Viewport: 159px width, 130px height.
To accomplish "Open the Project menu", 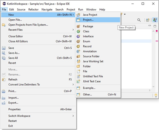I will pos(71,9).
